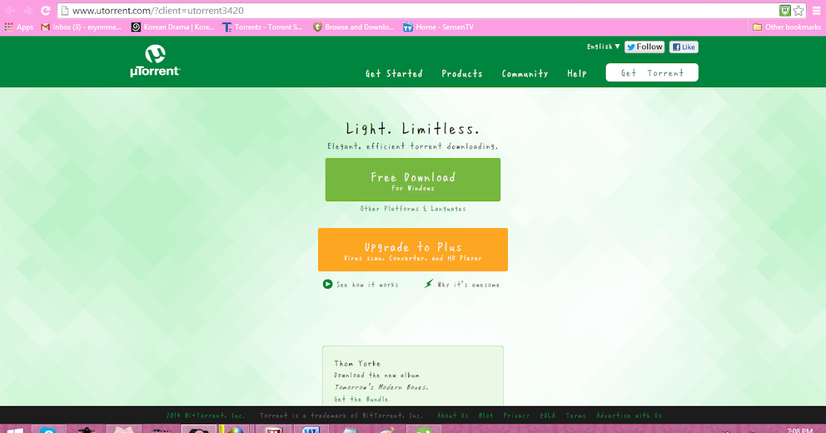This screenshot has width=826, height=433.
Task: Open the Privacy footer link
Action: coord(517,416)
